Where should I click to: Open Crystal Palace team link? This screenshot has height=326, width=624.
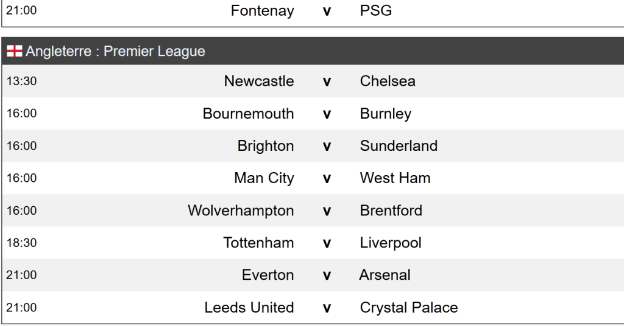point(408,307)
